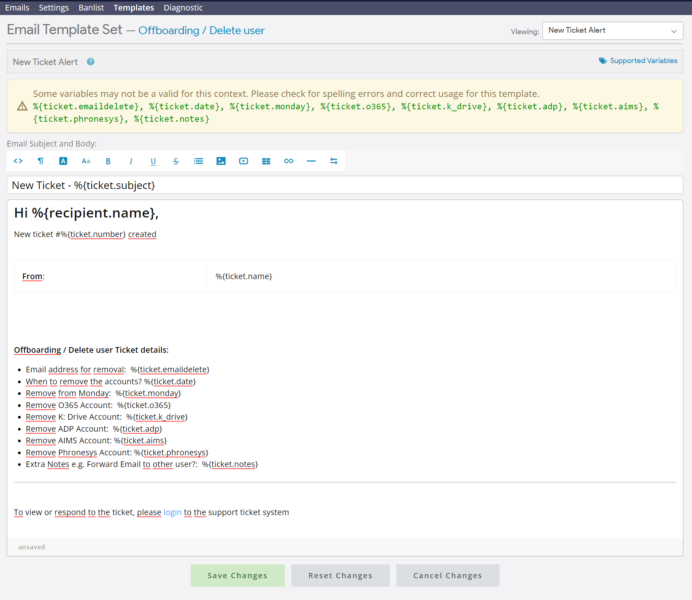Open the text color picker icon
Image resolution: width=692 pixels, height=600 pixels.
[x=63, y=161]
